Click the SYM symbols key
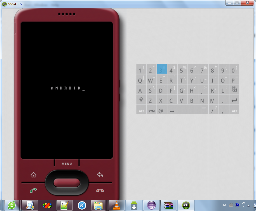Screen dimensions: 256x211 [152, 109]
